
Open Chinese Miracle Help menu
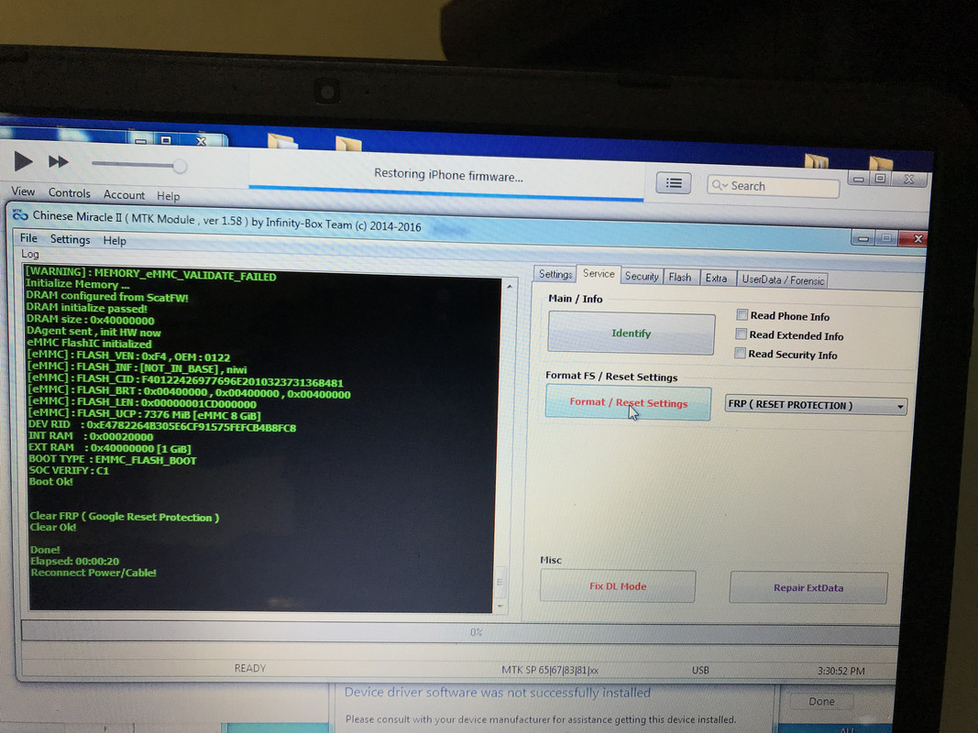click(115, 241)
